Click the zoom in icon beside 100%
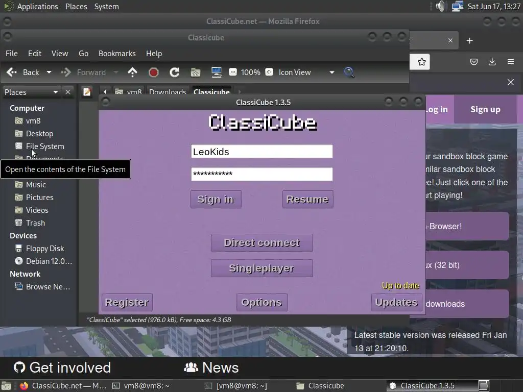This screenshot has height=392, width=523. pos(269,72)
